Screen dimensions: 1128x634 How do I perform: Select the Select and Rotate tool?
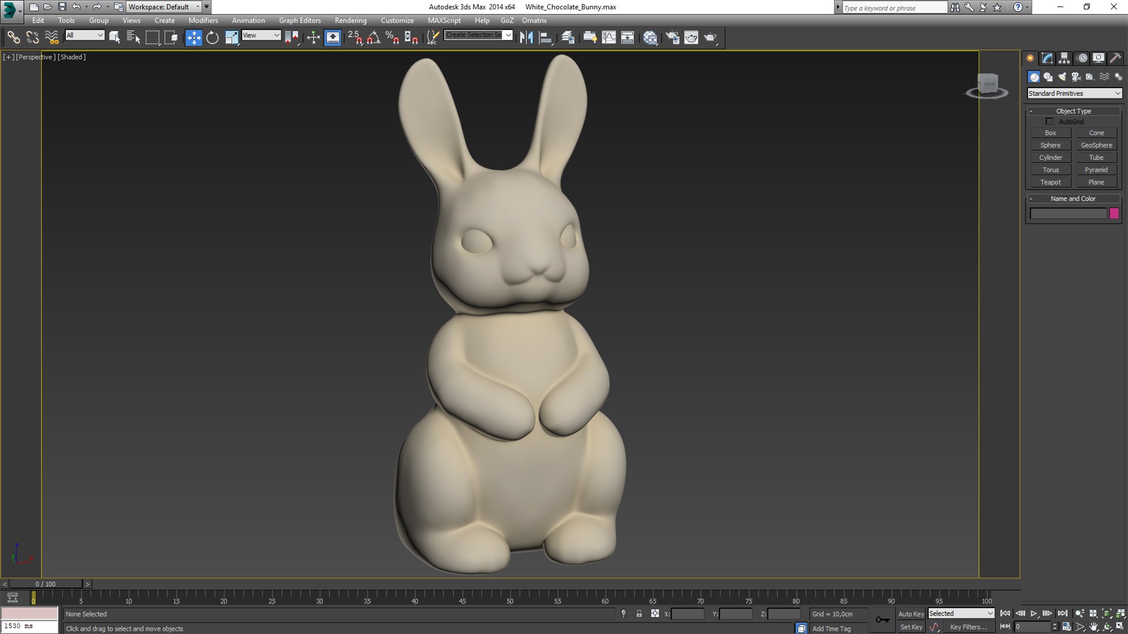(x=212, y=38)
